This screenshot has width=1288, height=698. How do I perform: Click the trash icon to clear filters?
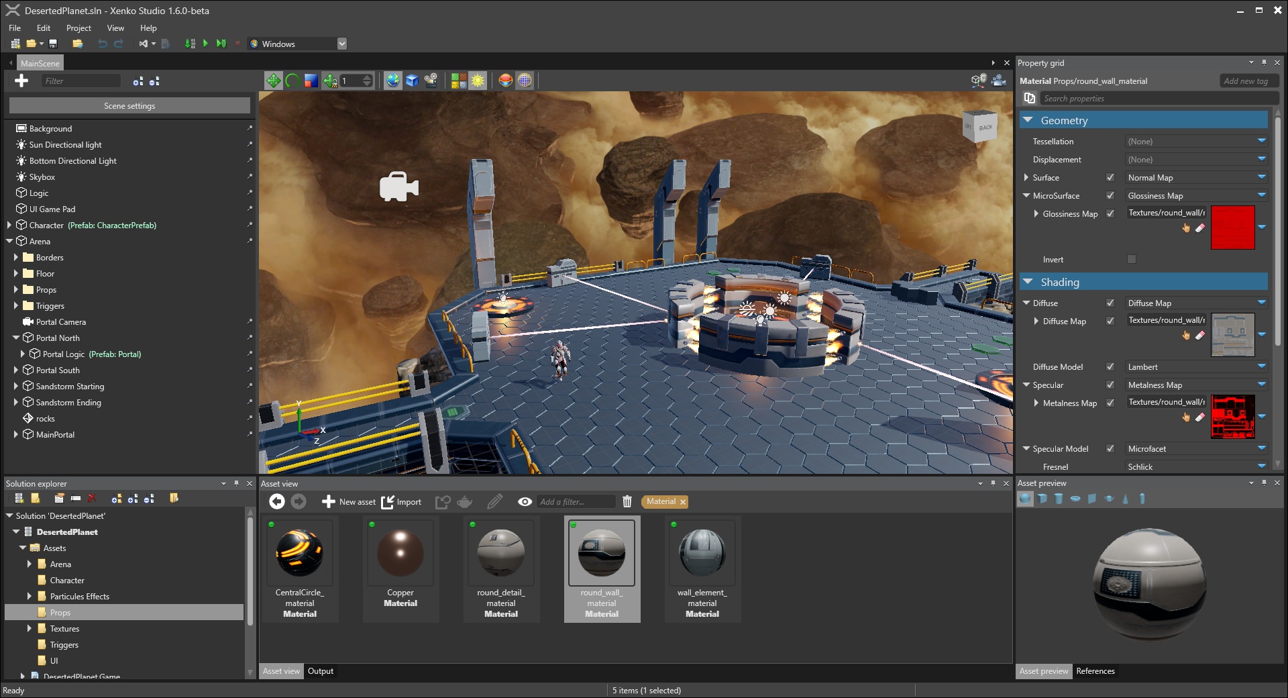point(627,502)
